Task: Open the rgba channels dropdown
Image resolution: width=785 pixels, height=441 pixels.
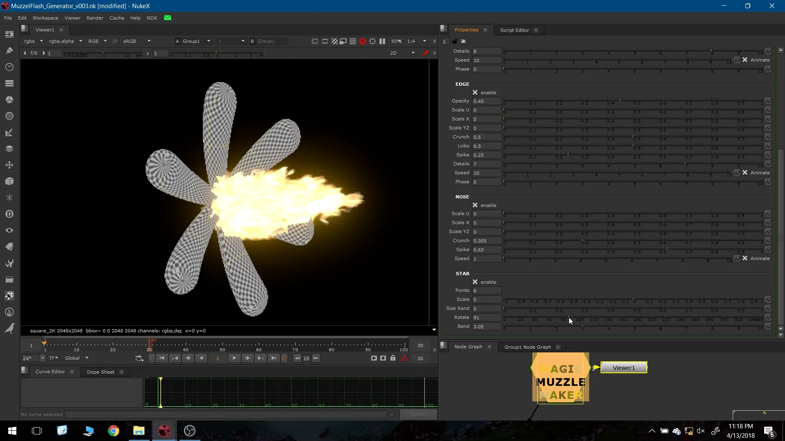Action: click(33, 41)
